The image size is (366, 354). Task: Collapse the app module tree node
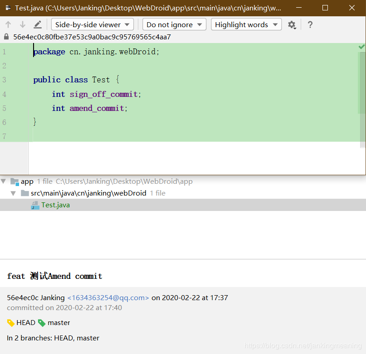pyautogui.click(x=3, y=181)
